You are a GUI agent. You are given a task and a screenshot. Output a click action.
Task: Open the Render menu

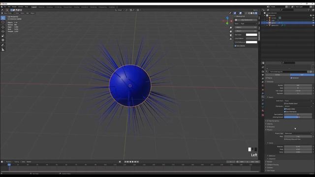[x=14, y=7]
